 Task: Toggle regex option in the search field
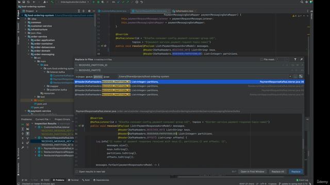pos(302,65)
